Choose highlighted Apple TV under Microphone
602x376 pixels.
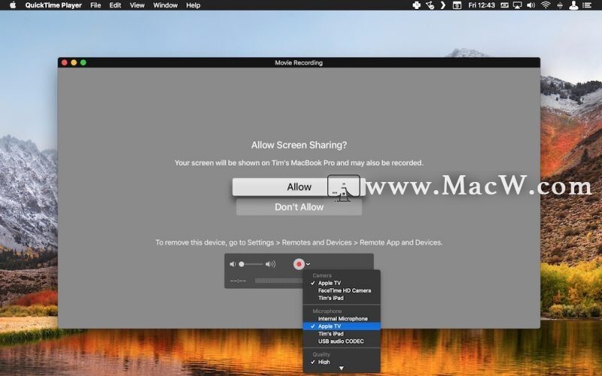pos(342,326)
